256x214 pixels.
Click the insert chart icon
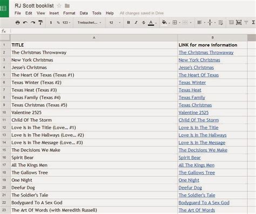[239, 23]
